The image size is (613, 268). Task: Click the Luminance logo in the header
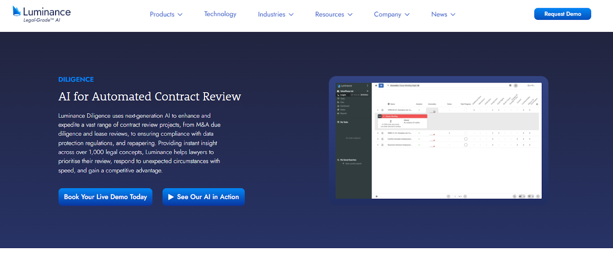point(42,14)
